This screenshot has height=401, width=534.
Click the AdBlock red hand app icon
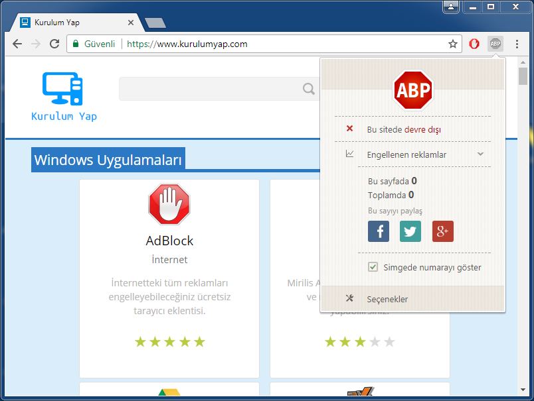(169, 204)
